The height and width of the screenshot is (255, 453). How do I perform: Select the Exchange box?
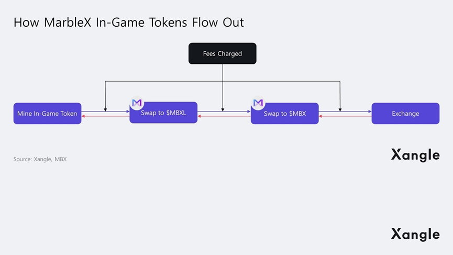405,113
